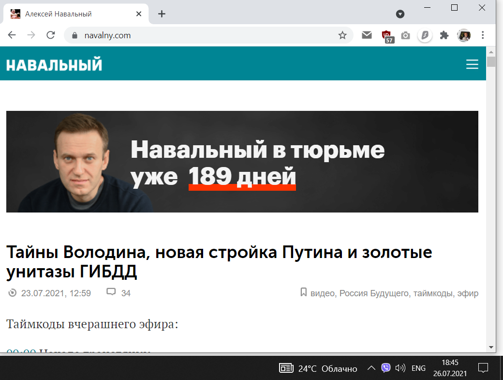Open the site hamburger menu

coord(472,64)
